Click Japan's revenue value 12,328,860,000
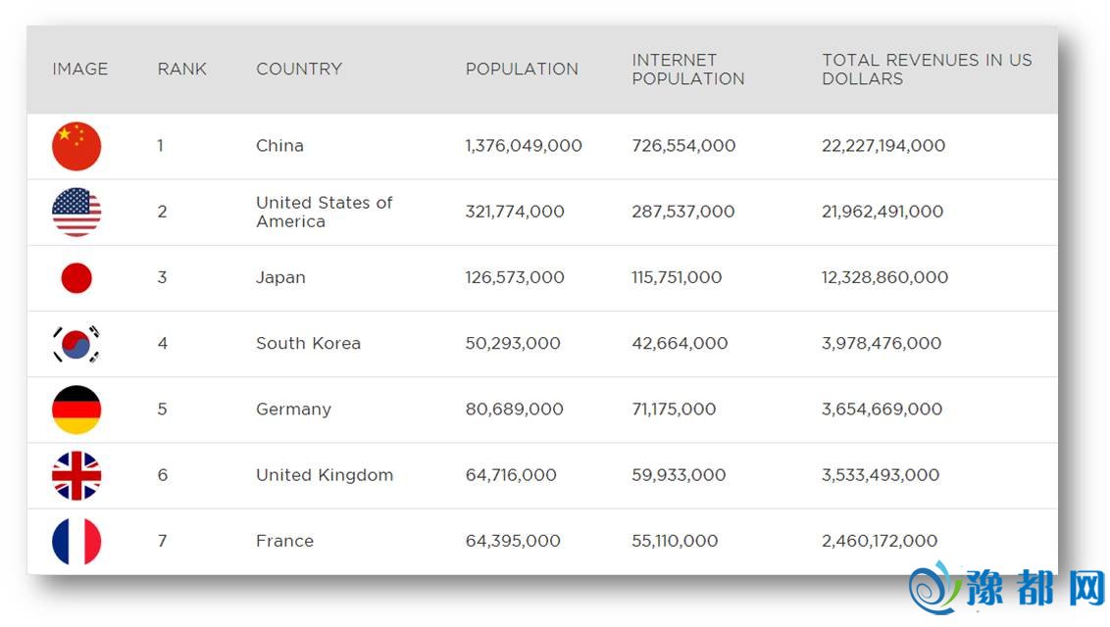This screenshot has height=627, width=1110. pos(884,278)
